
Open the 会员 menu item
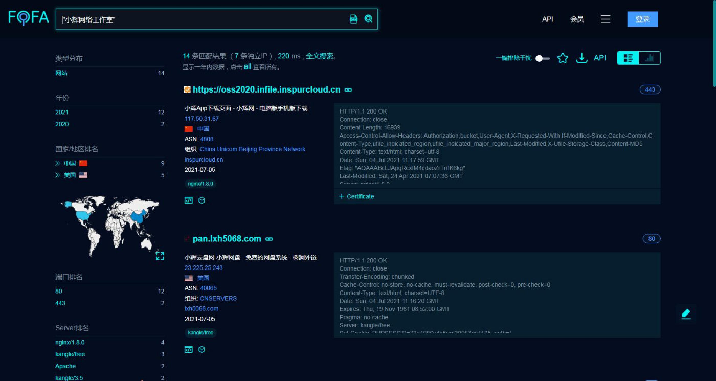(577, 19)
